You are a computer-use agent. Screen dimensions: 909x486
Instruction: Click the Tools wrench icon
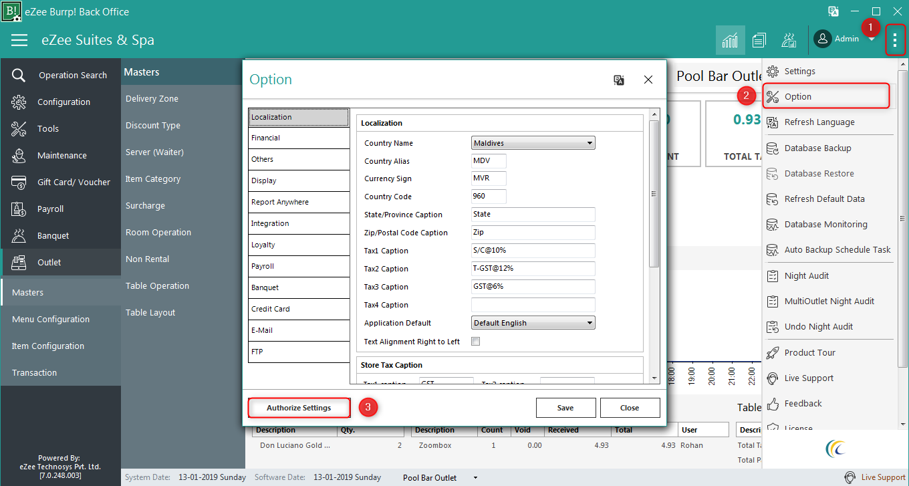click(19, 128)
